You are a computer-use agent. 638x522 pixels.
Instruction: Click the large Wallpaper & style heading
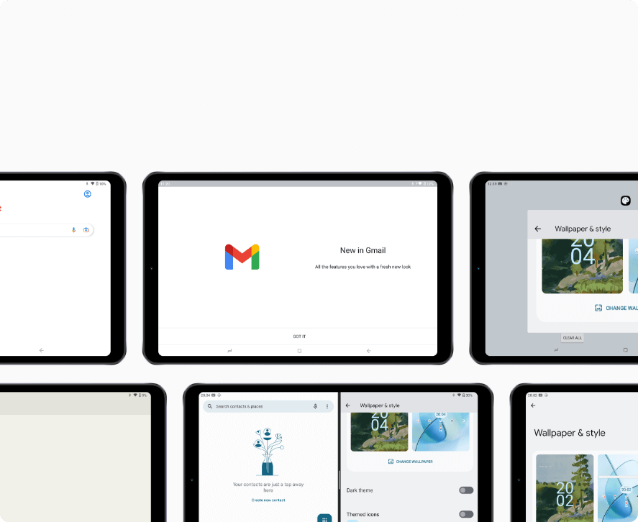point(570,433)
